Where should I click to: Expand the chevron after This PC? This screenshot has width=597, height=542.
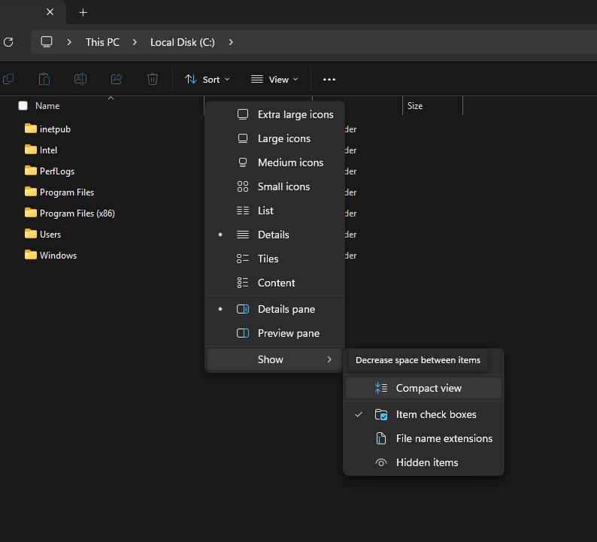coord(135,42)
